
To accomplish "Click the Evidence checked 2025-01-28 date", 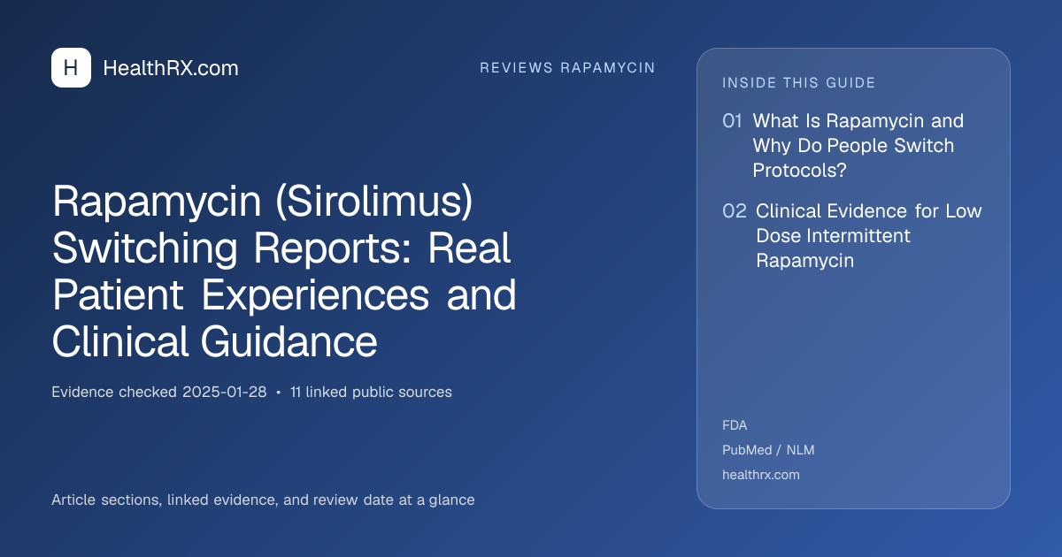I will 159,392.
